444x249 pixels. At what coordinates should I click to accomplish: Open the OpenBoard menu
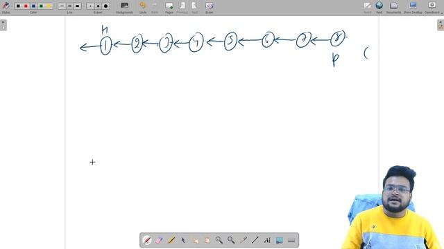click(x=432, y=8)
